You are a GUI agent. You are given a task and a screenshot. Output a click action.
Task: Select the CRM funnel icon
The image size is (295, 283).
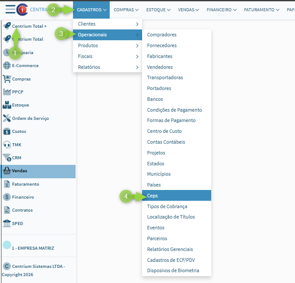(x=6, y=158)
